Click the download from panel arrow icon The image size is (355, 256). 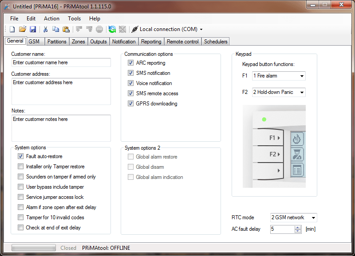pos(79,29)
